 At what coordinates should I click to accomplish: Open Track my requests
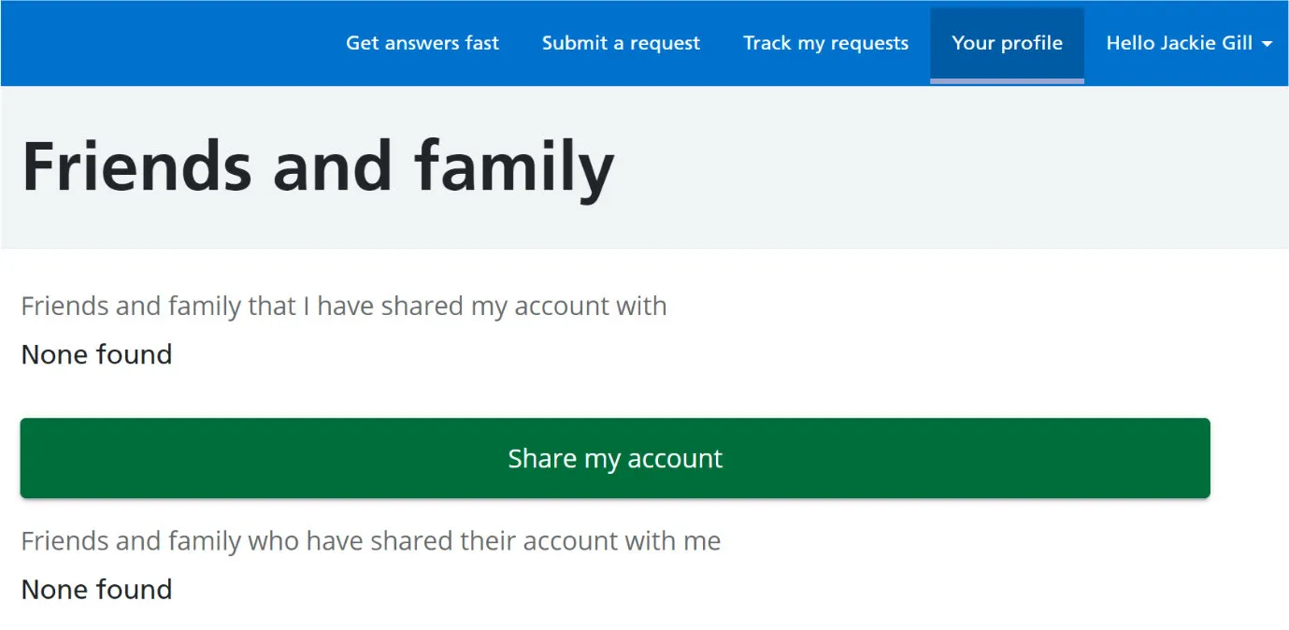[825, 43]
